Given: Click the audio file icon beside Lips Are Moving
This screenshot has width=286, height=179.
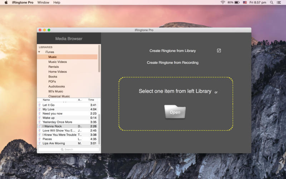Looking at the screenshot, I should [39, 143].
